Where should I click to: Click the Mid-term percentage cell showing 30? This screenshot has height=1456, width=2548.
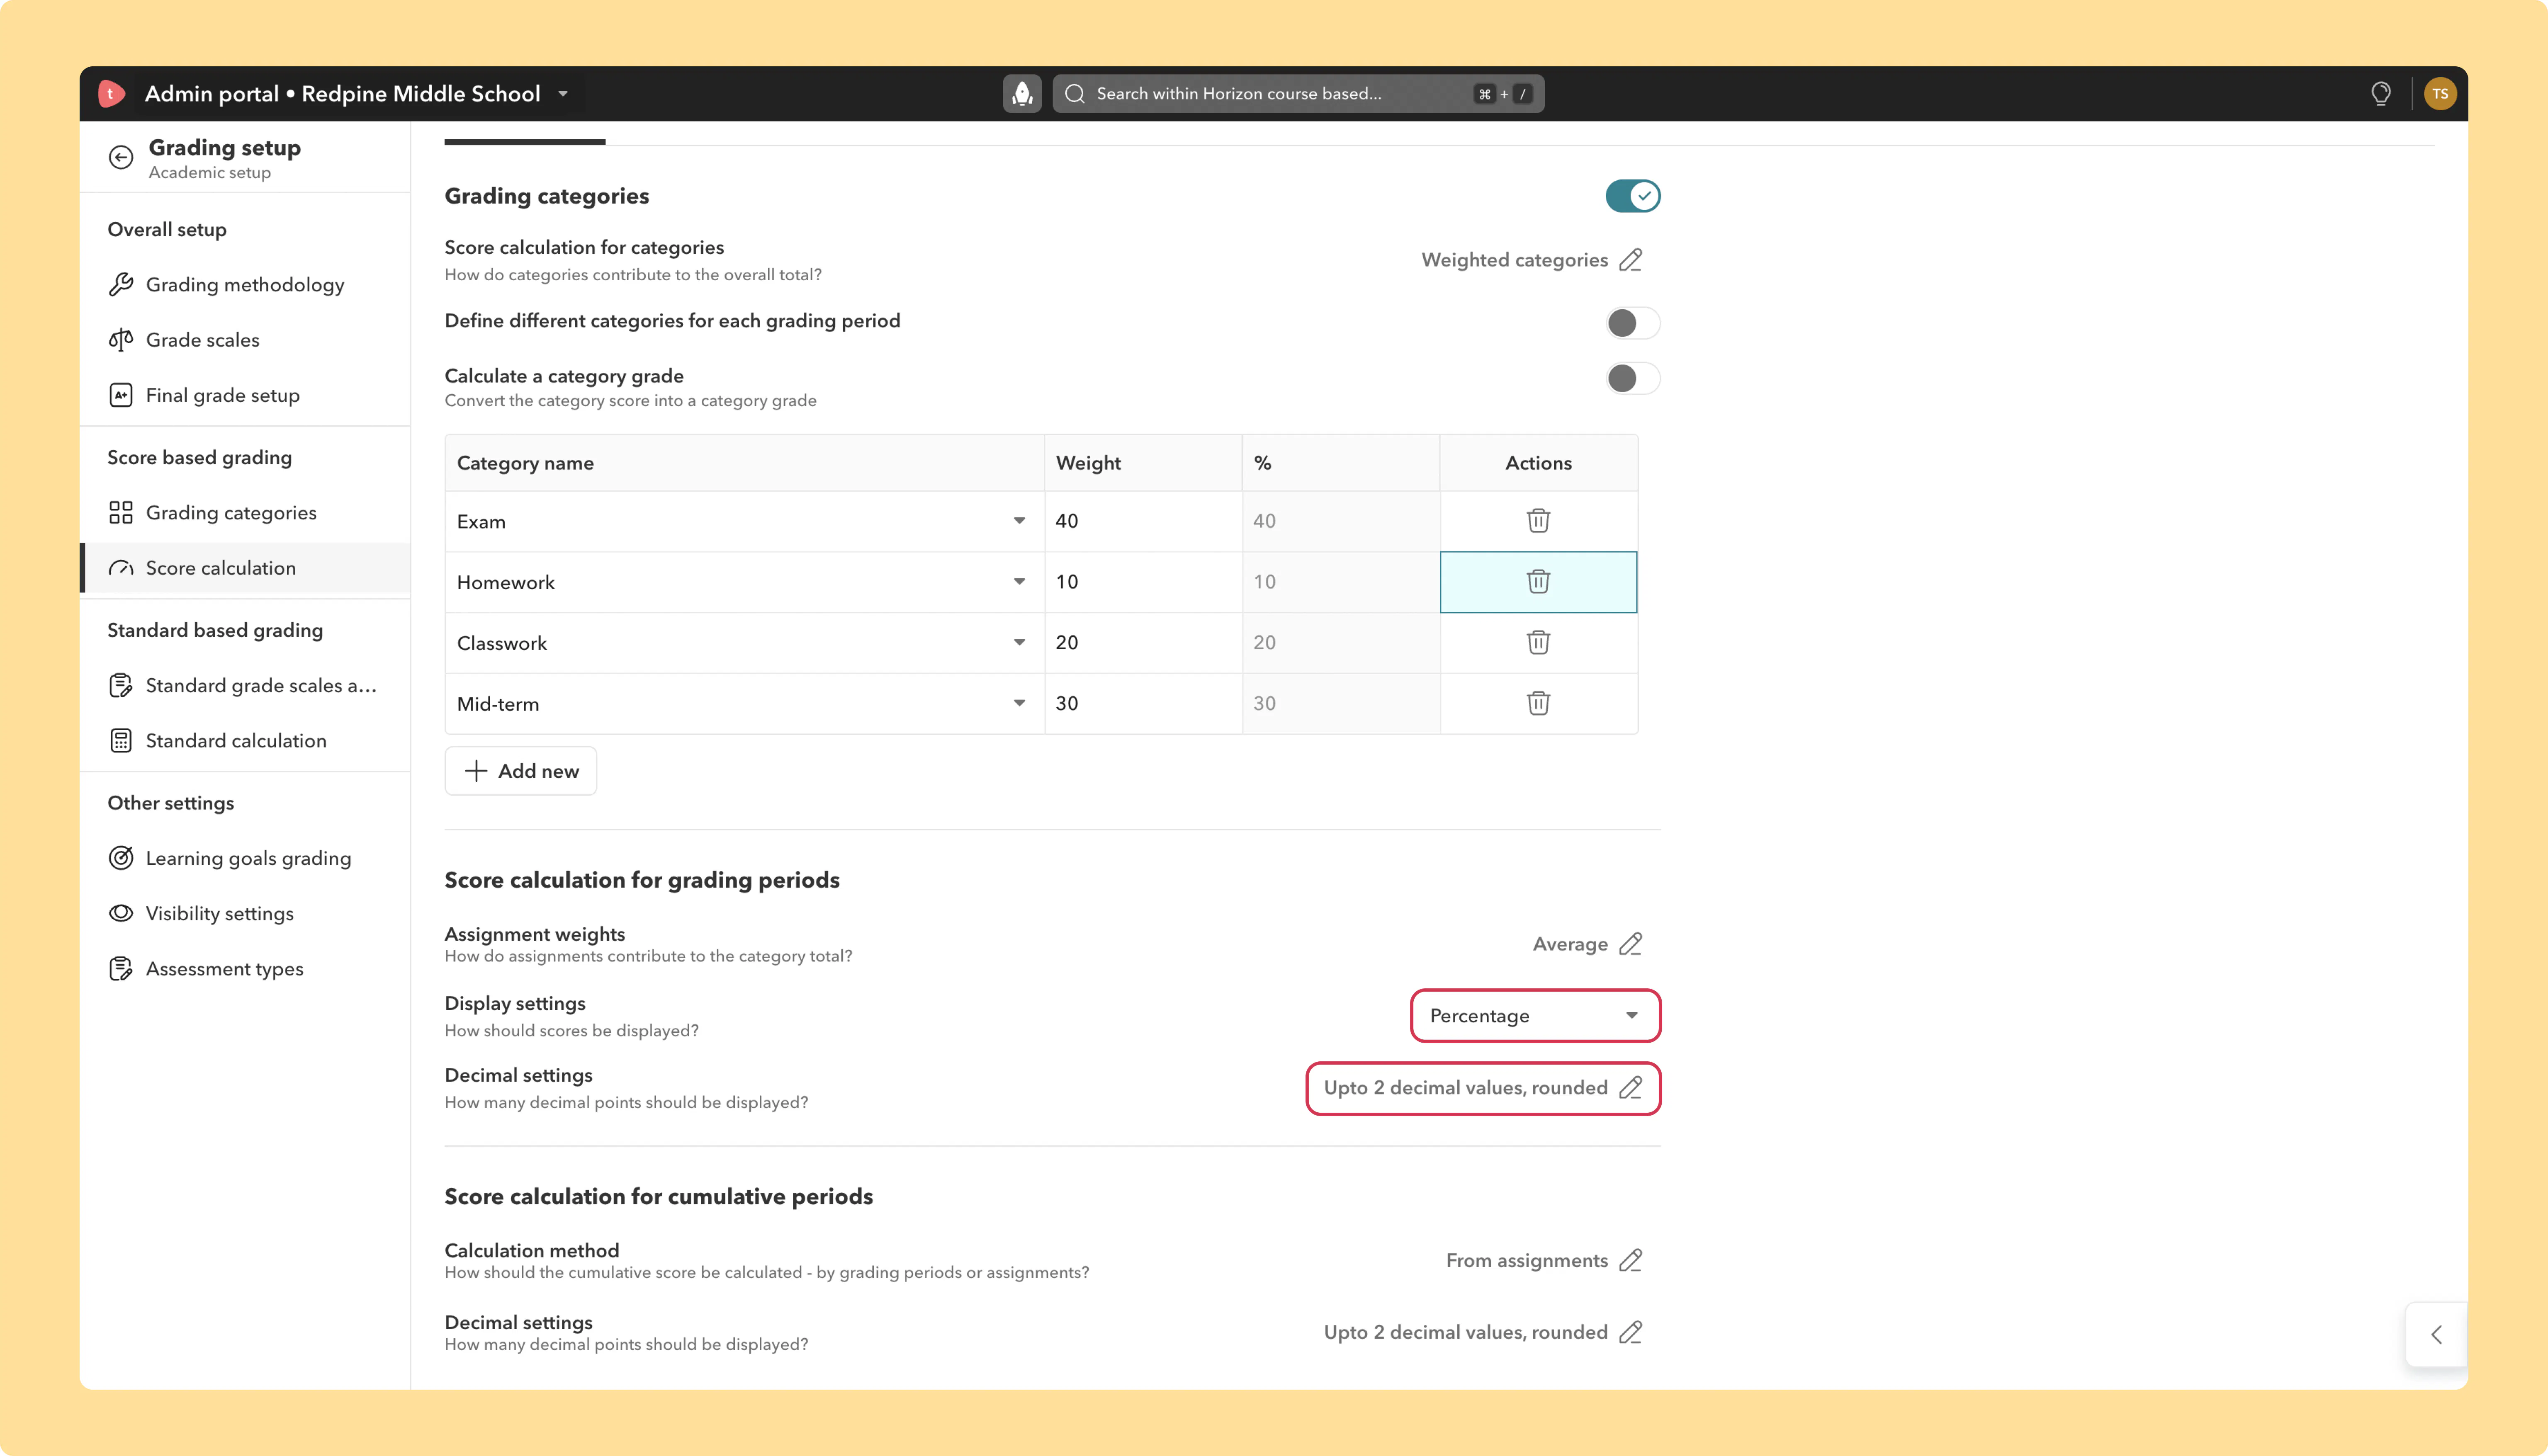point(1341,704)
